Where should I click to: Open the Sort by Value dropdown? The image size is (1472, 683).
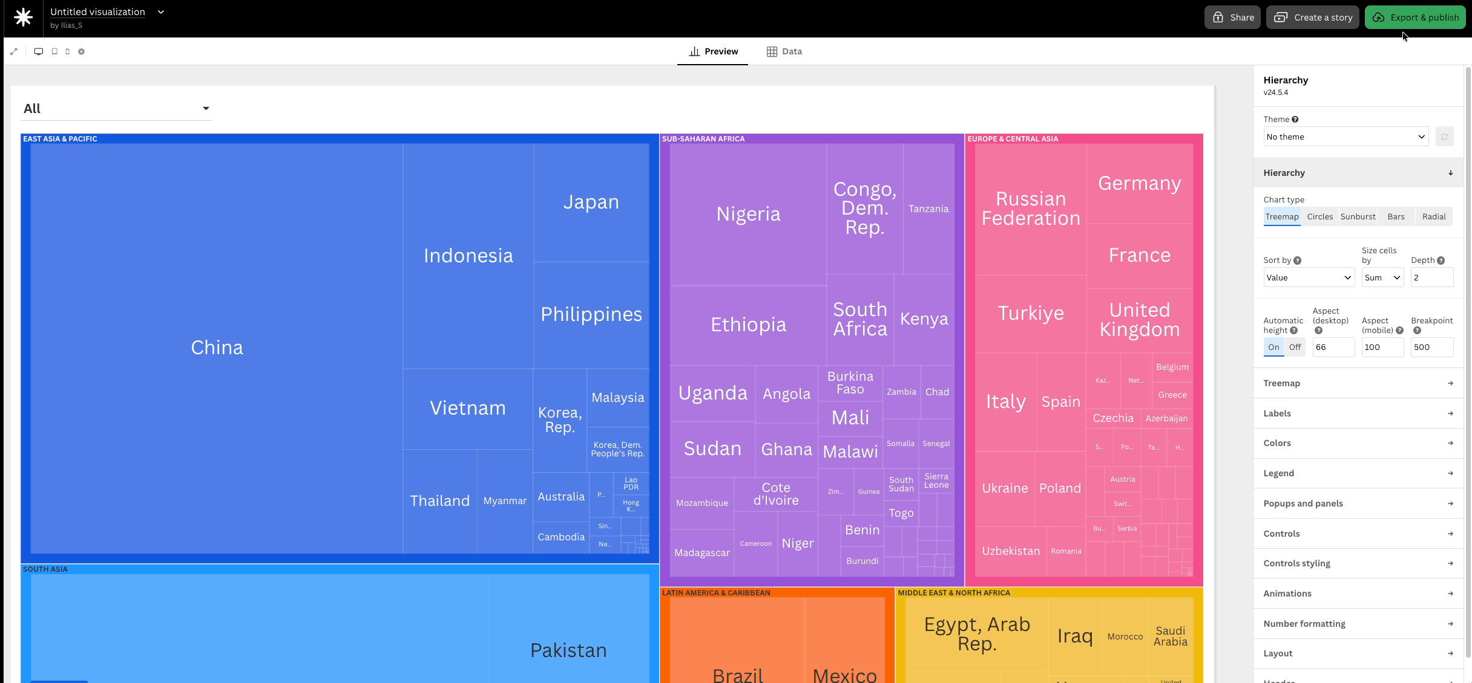(1308, 277)
